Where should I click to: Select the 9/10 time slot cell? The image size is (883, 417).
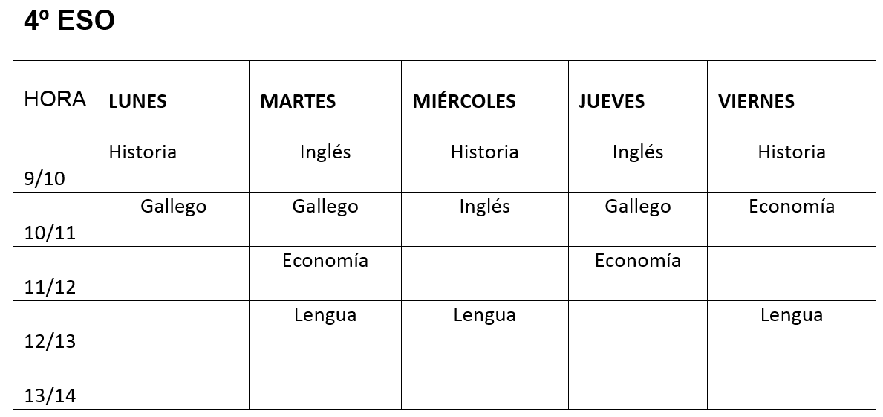click(45, 179)
